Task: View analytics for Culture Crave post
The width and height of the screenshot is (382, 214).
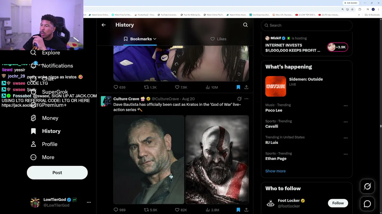Action: 212,210
